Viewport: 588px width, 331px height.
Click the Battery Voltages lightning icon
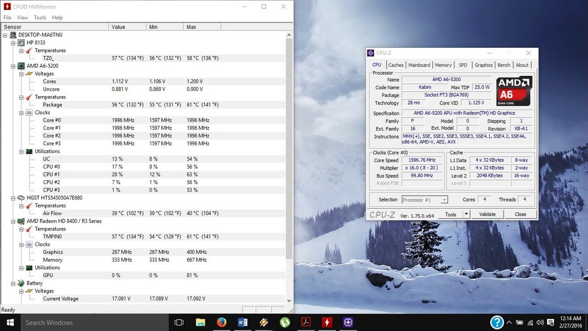pyautogui.click(x=29, y=291)
